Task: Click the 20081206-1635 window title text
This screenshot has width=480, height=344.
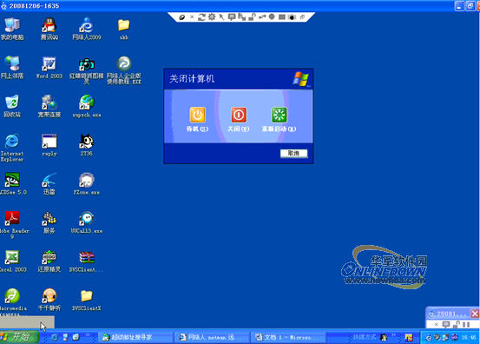Action: [x=34, y=6]
